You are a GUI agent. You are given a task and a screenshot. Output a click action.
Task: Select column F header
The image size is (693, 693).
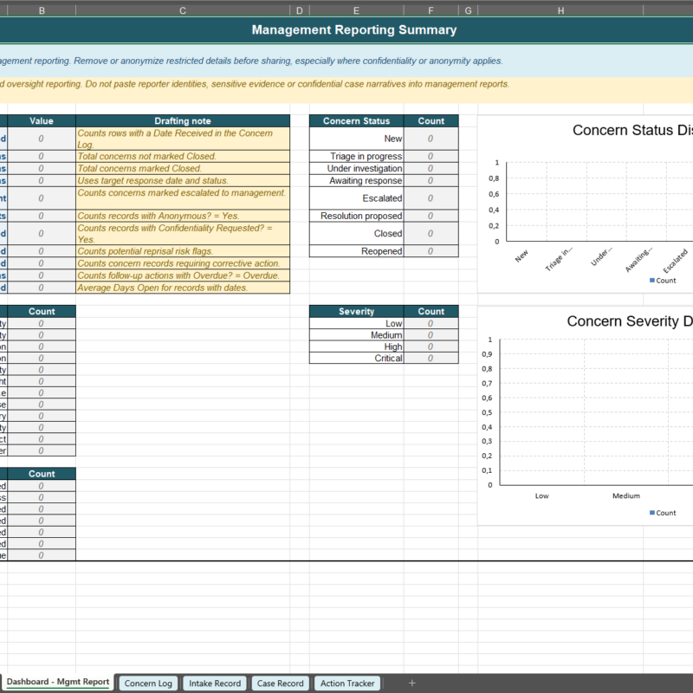pos(431,10)
